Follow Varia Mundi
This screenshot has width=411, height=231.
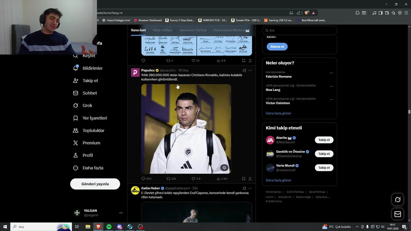[324, 167]
